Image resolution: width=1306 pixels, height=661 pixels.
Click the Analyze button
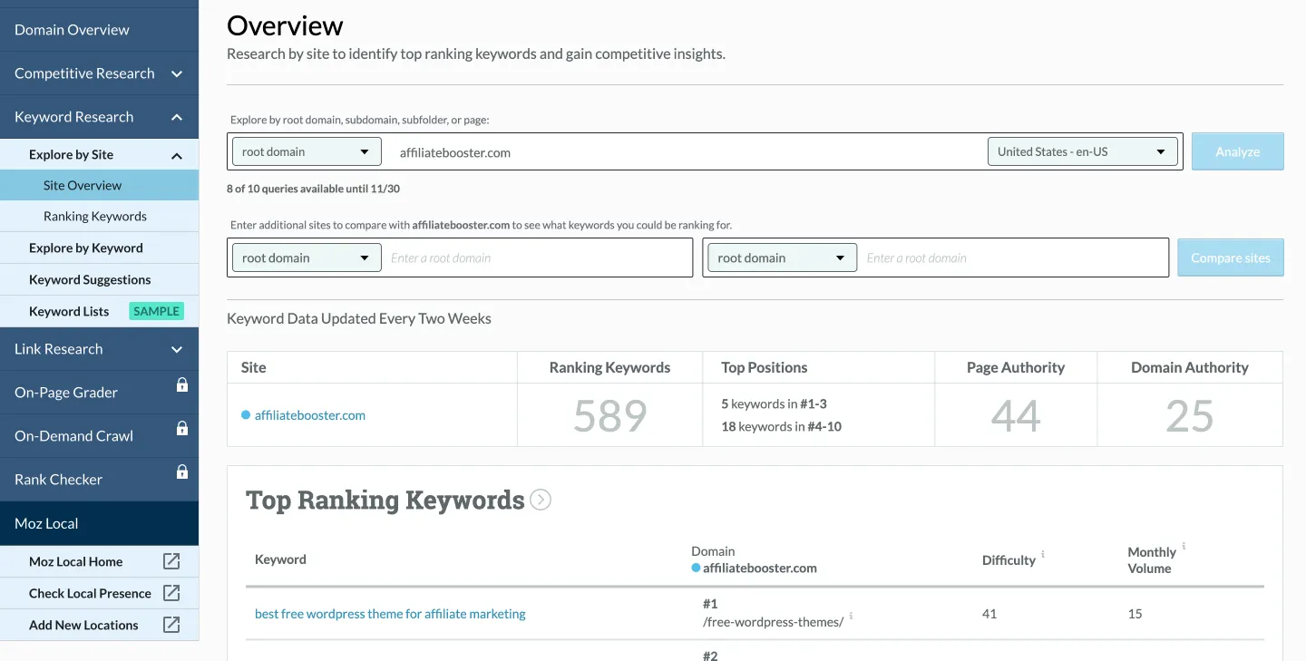[1237, 151]
